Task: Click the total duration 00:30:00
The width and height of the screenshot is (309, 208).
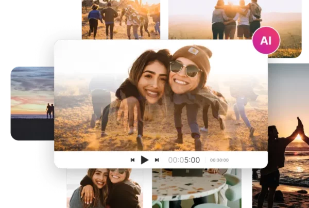Action: point(219,160)
